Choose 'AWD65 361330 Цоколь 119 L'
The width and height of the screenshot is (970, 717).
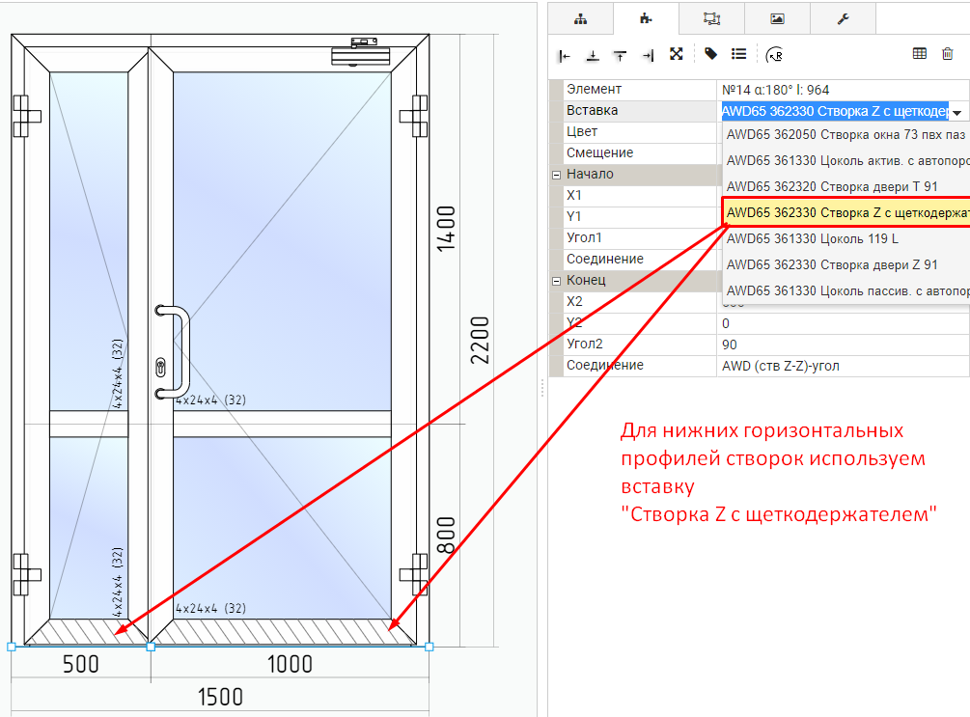click(845, 238)
